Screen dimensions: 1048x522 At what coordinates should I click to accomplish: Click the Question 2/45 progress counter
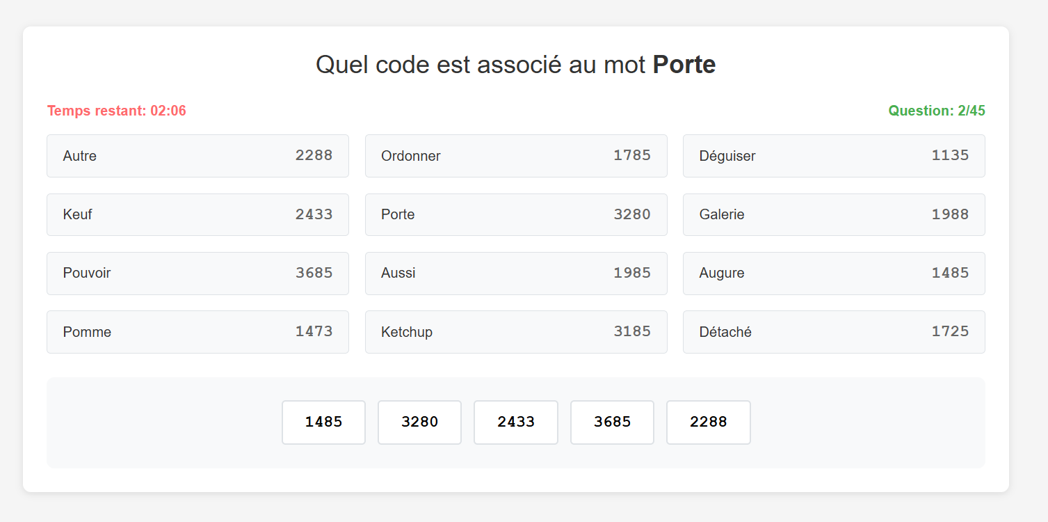(x=936, y=111)
